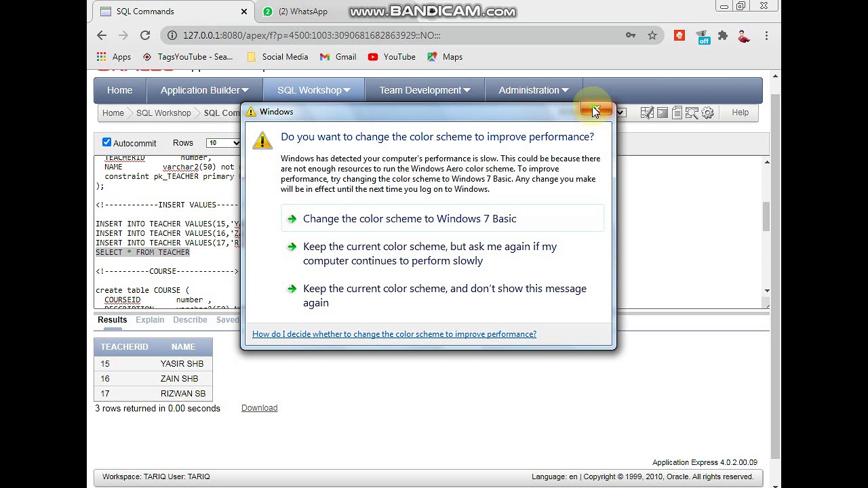Select the 'YASIR SHB' cell
This screenshot has height=488, width=868.
[x=182, y=364]
